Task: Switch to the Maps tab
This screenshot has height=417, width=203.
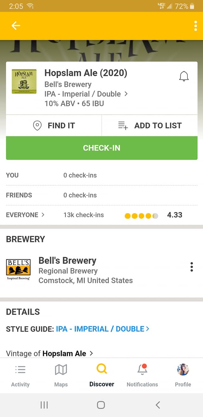Action: point(61,375)
